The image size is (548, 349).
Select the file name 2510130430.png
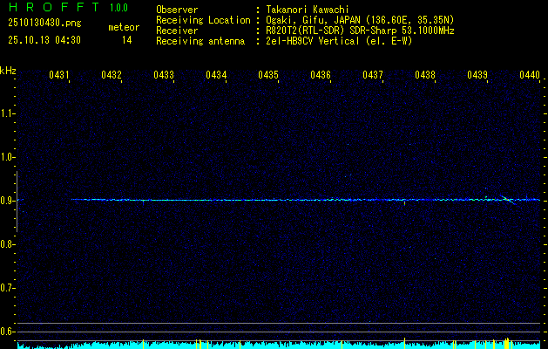coord(44,24)
